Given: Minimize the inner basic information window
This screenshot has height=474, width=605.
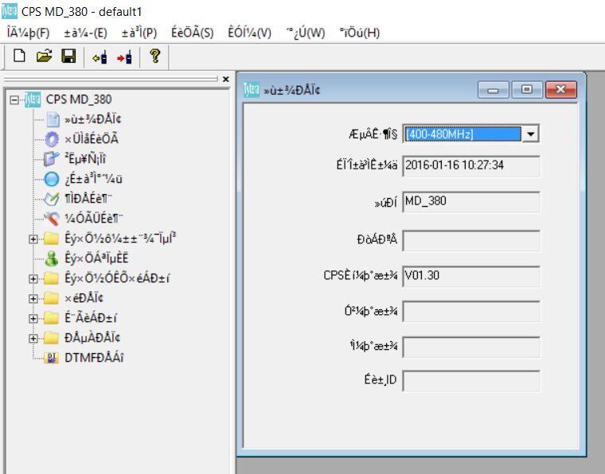Looking at the screenshot, I should point(493,90).
